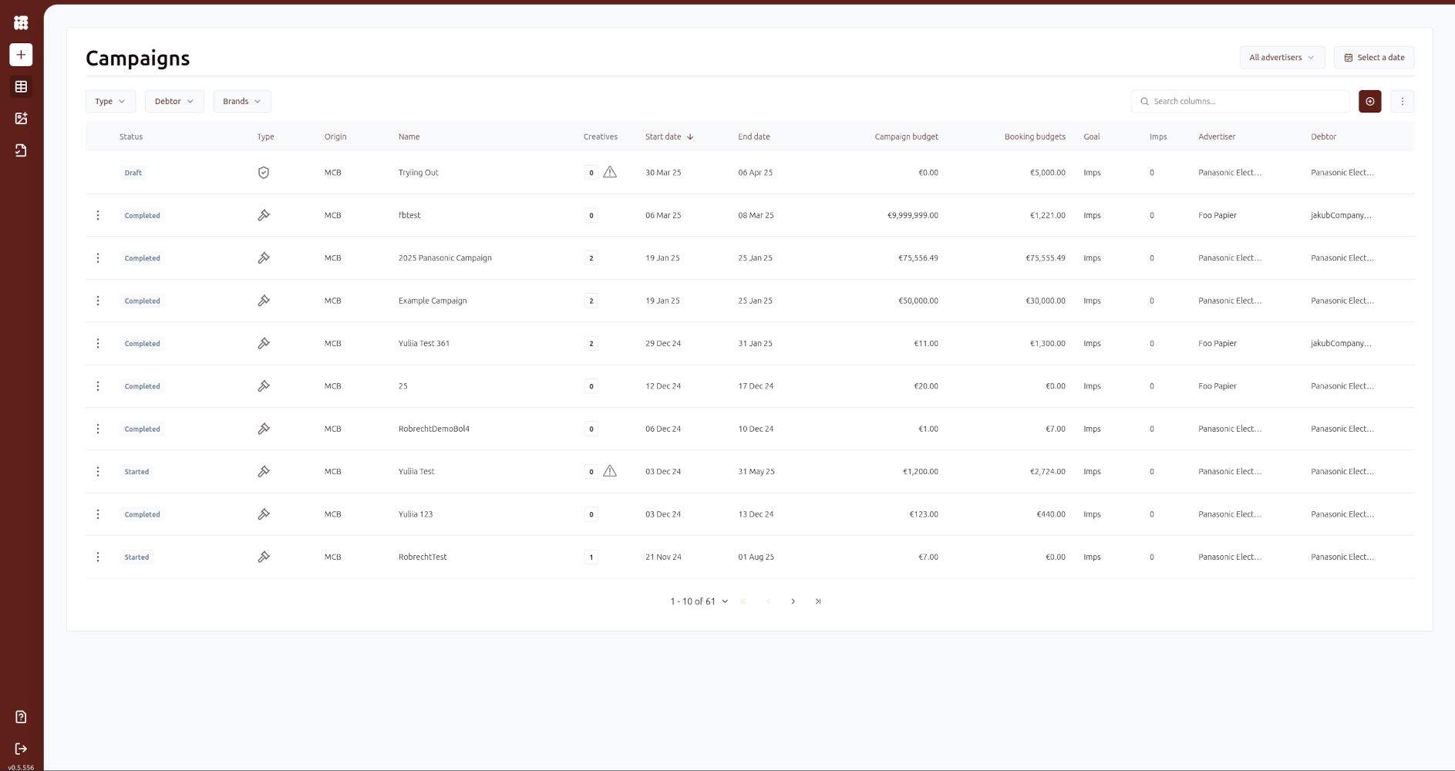
Task: Open the campaigns table icon in sidebar
Action: [21, 87]
